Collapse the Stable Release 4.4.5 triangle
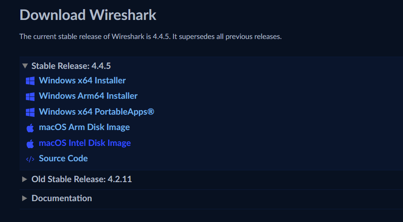The image size is (403, 222). 25,66
